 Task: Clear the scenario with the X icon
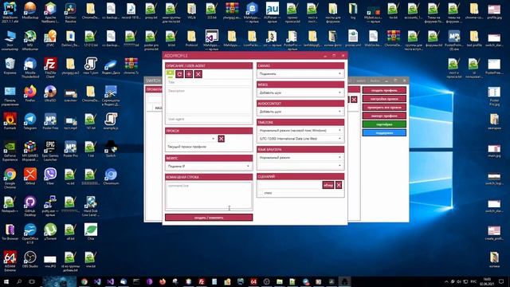(339, 185)
